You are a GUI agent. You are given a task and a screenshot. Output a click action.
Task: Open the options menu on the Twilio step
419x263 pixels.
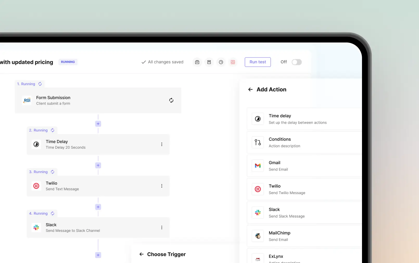click(x=162, y=186)
